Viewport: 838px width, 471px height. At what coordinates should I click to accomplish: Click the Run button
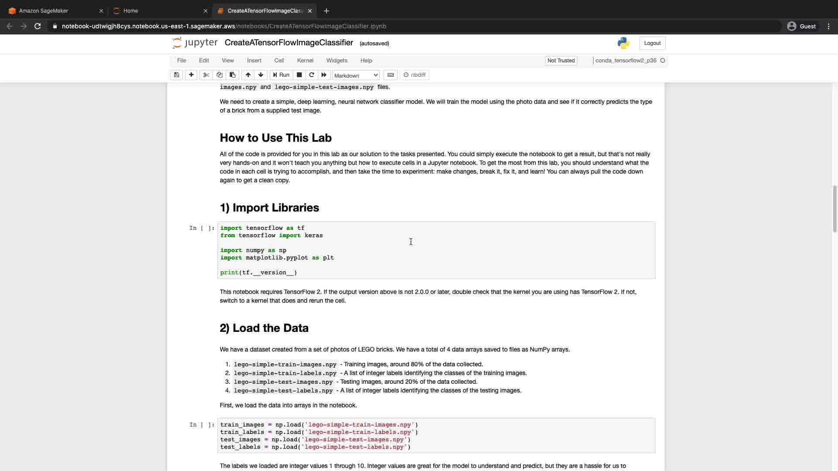(281, 75)
